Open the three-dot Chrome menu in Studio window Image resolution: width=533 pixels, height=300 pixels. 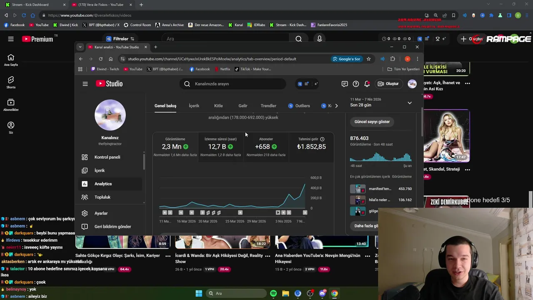417,59
